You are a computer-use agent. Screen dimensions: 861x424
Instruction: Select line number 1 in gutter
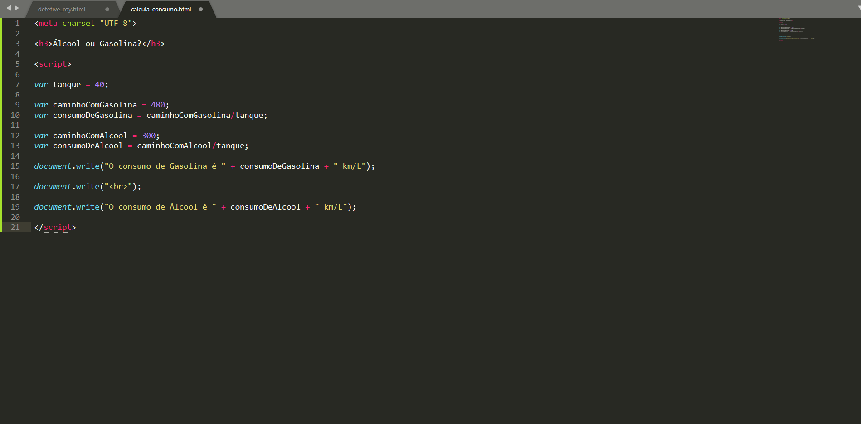tap(17, 23)
